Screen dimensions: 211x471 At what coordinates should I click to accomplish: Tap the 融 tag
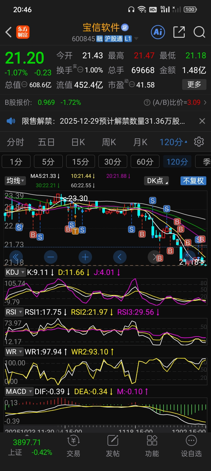[100, 39]
